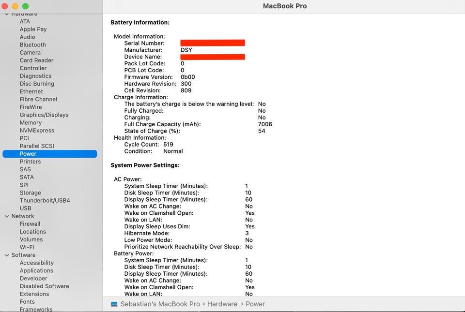Screen dimensions: 465x312
Task: Select Locations under Network
Action: point(32,232)
